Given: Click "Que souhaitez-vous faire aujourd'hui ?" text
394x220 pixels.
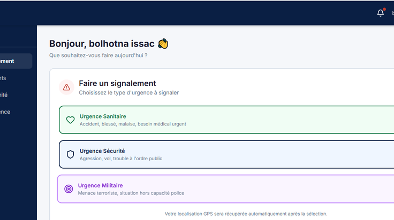Looking at the screenshot, I should tap(98, 56).
